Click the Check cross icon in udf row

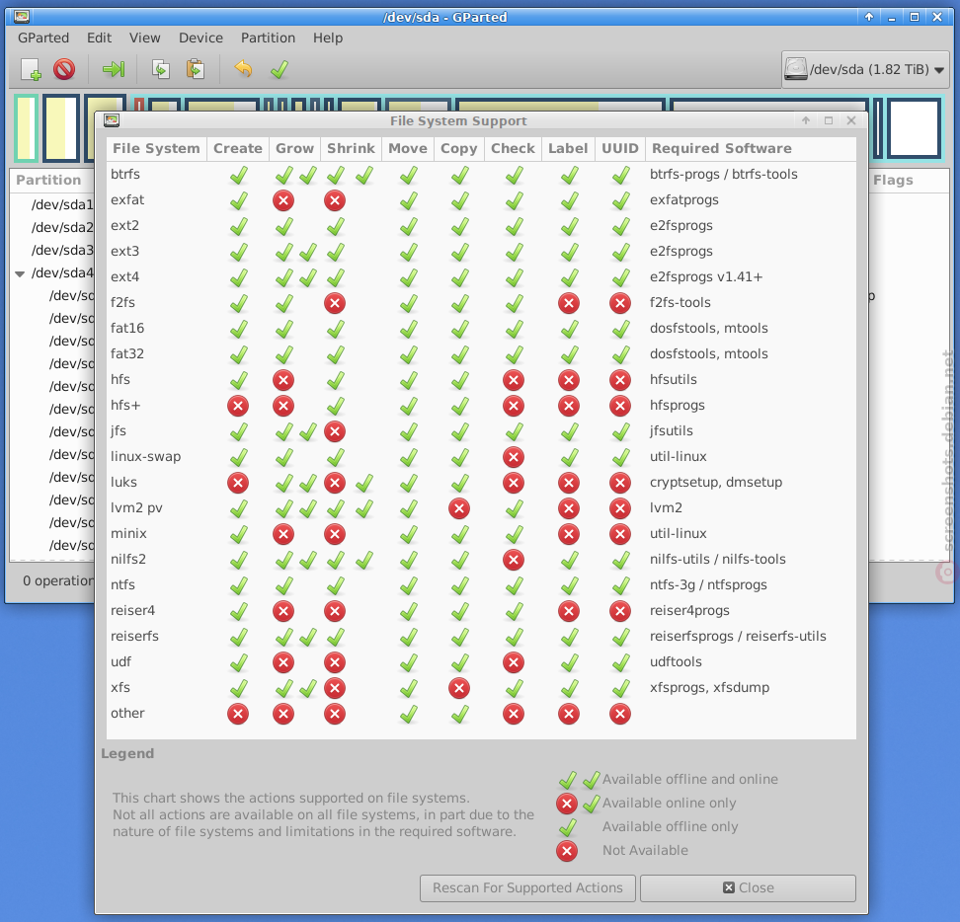click(513, 662)
